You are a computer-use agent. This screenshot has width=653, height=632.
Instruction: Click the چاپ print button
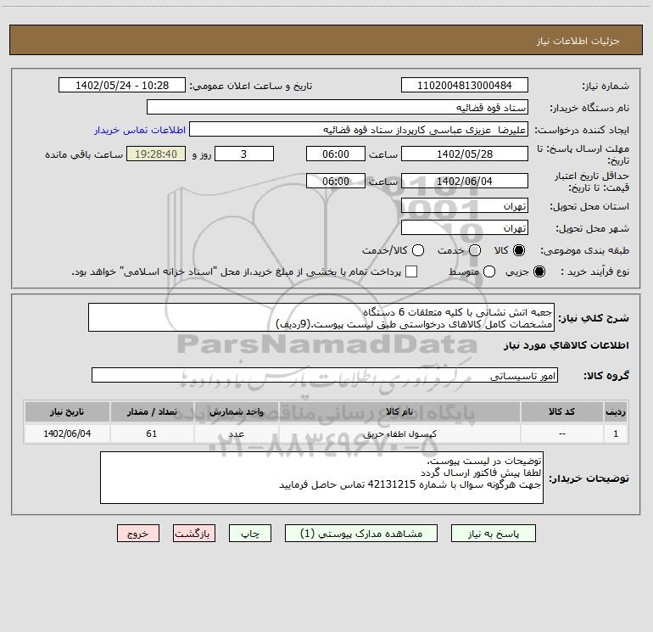(x=250, y=534)
